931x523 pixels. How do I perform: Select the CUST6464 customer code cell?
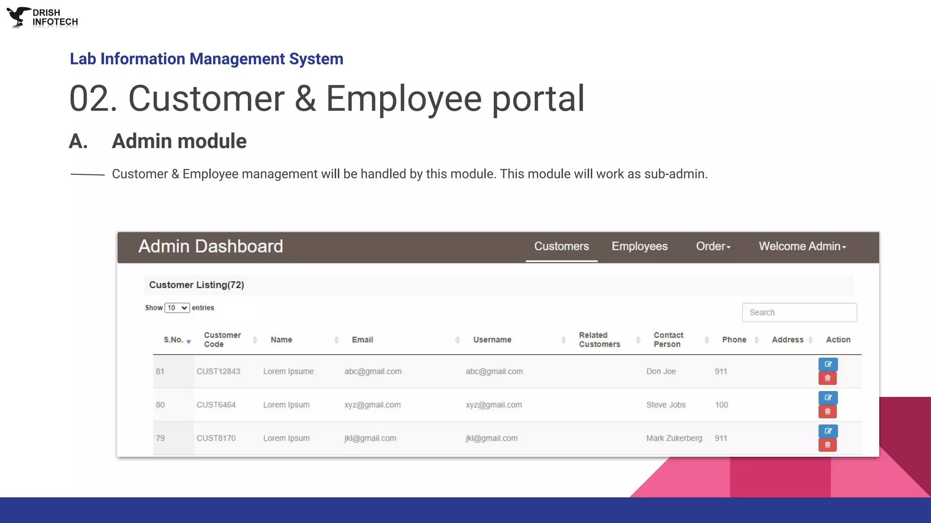click(x=216, y=405)
